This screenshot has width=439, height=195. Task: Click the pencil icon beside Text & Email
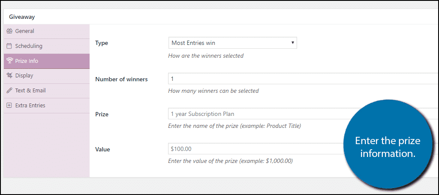[9, 91]
